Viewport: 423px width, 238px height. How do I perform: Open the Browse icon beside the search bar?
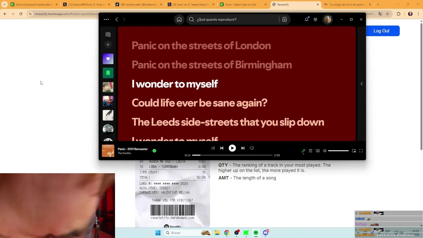pos(284,20)
